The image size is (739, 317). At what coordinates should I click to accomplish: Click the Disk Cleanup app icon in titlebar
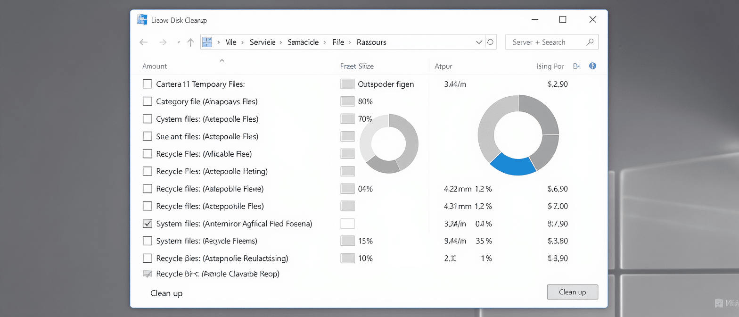[x=142, y=20]
